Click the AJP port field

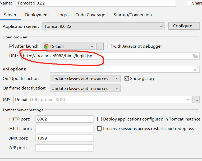(x=65, y=148)
